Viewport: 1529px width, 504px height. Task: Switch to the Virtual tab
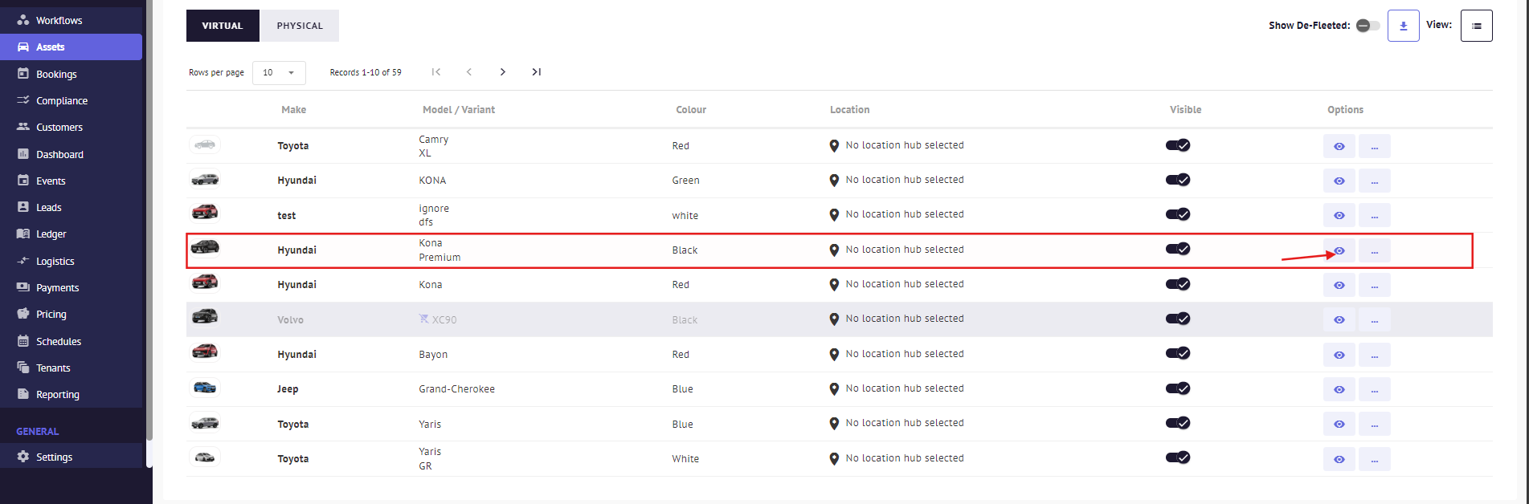coord(223,26)
